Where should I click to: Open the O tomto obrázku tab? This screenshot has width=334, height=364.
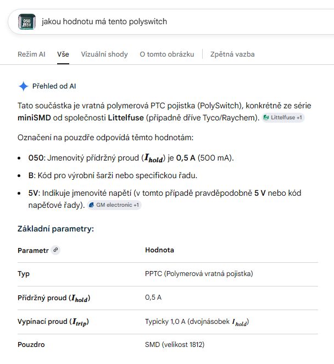click(166, 54)
